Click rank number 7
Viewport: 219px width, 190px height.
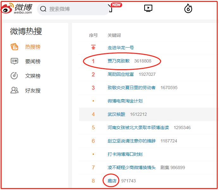(93, 167)
